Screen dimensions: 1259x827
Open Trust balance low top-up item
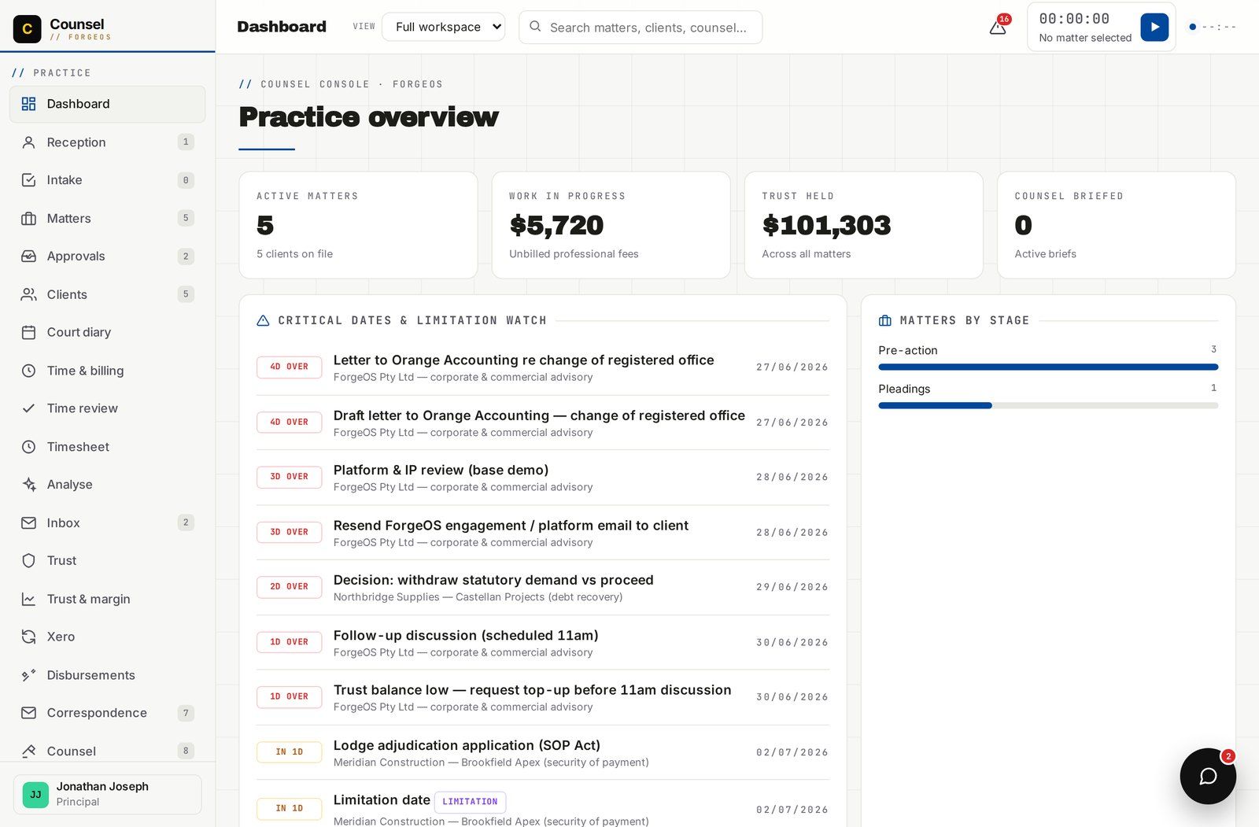542,698
